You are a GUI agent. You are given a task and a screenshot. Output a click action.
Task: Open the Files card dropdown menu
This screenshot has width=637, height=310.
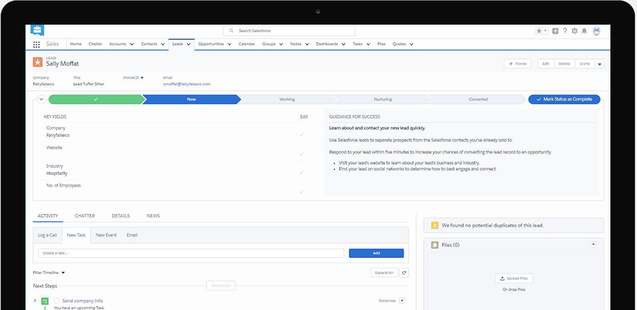click(594, 244)
